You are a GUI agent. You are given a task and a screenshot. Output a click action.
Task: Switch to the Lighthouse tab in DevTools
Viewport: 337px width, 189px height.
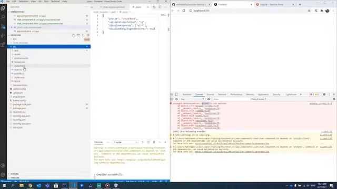291,94
